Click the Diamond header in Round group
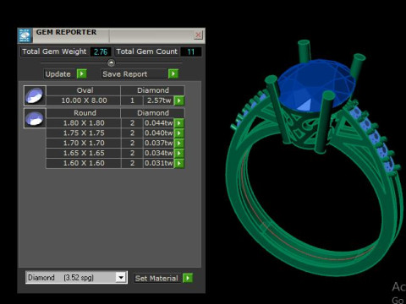 coord(153,113)
